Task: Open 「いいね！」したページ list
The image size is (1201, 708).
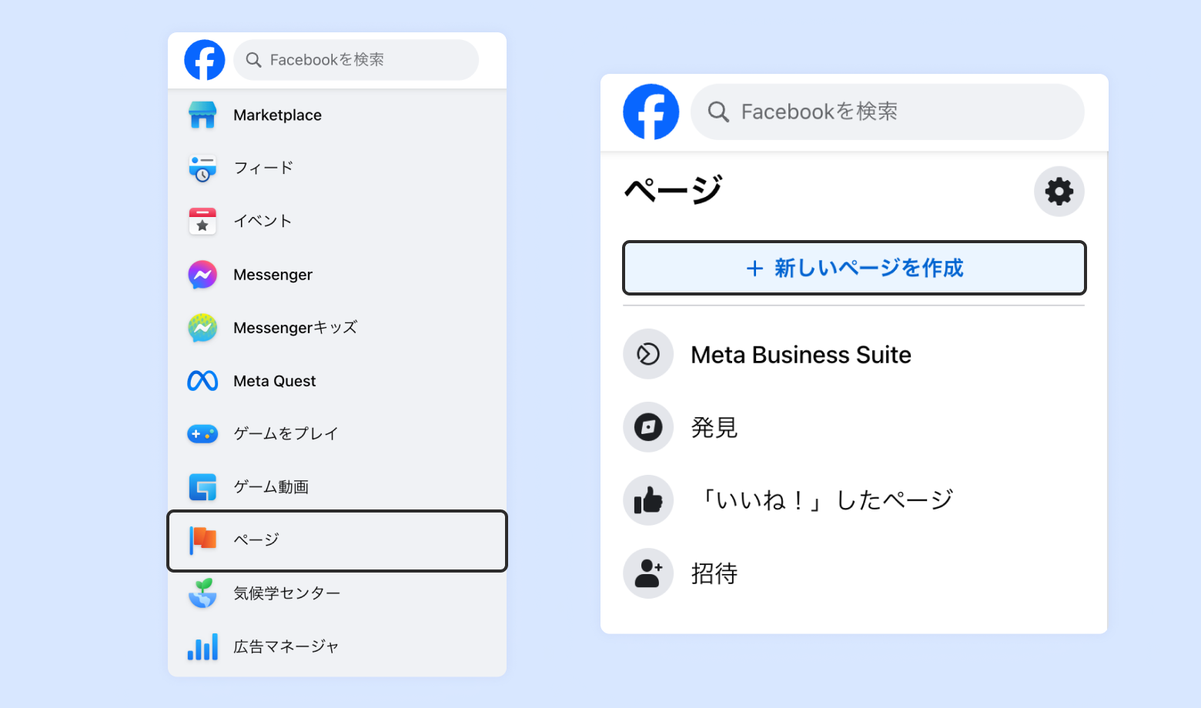Action: 825,500
